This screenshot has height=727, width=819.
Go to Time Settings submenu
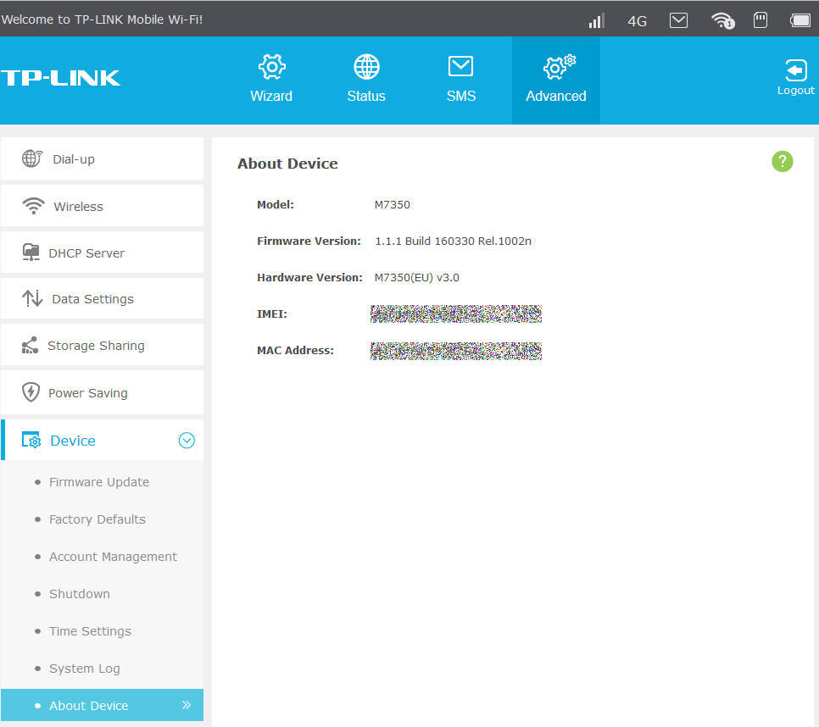(90, 631)
